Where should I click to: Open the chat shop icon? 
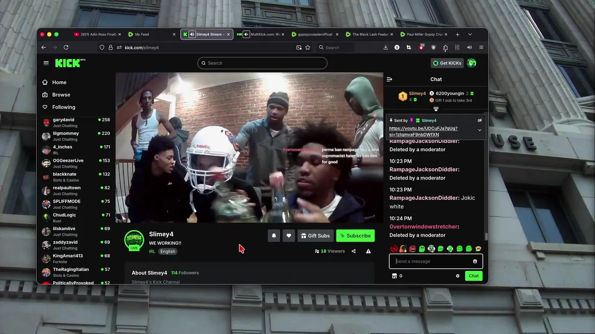tap(394, 276)
